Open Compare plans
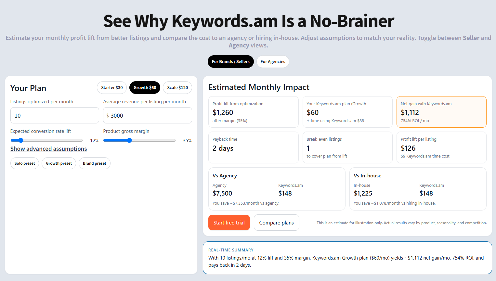This screenshot has height=281, width=496. pos(276,223)
